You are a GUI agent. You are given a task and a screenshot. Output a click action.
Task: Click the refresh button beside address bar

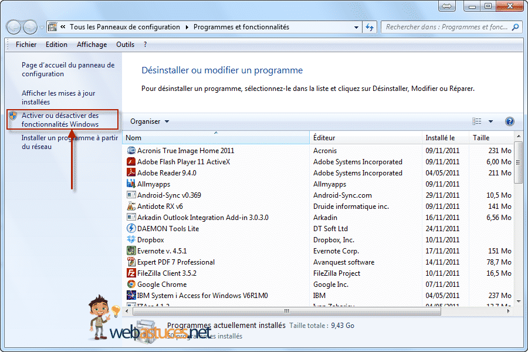[370, 27]
